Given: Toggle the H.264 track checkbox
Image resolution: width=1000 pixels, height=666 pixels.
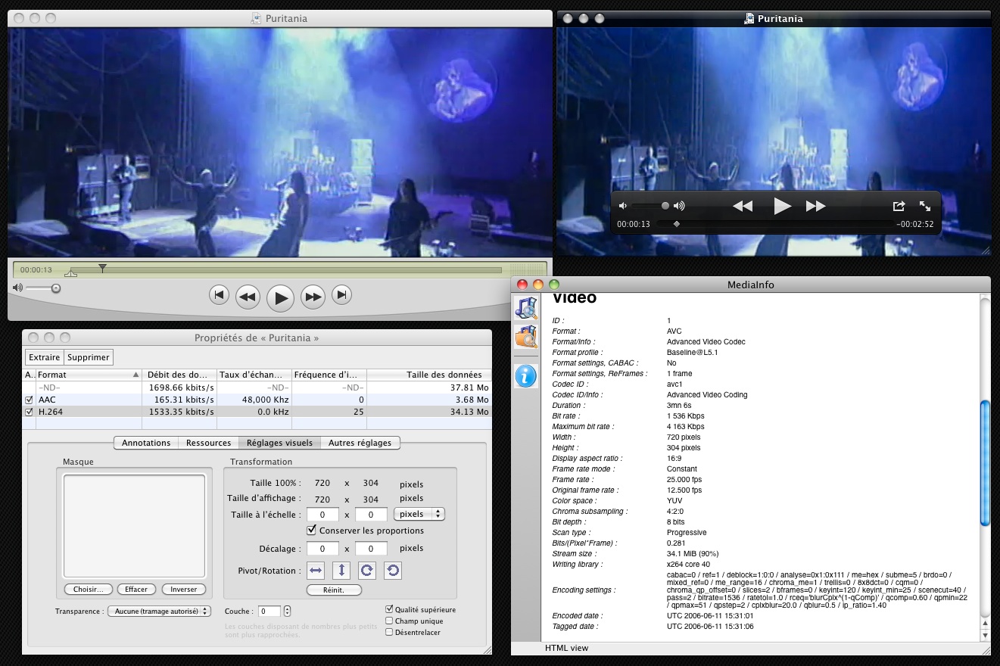Looking at the screenshot, I should pos(30,412).
